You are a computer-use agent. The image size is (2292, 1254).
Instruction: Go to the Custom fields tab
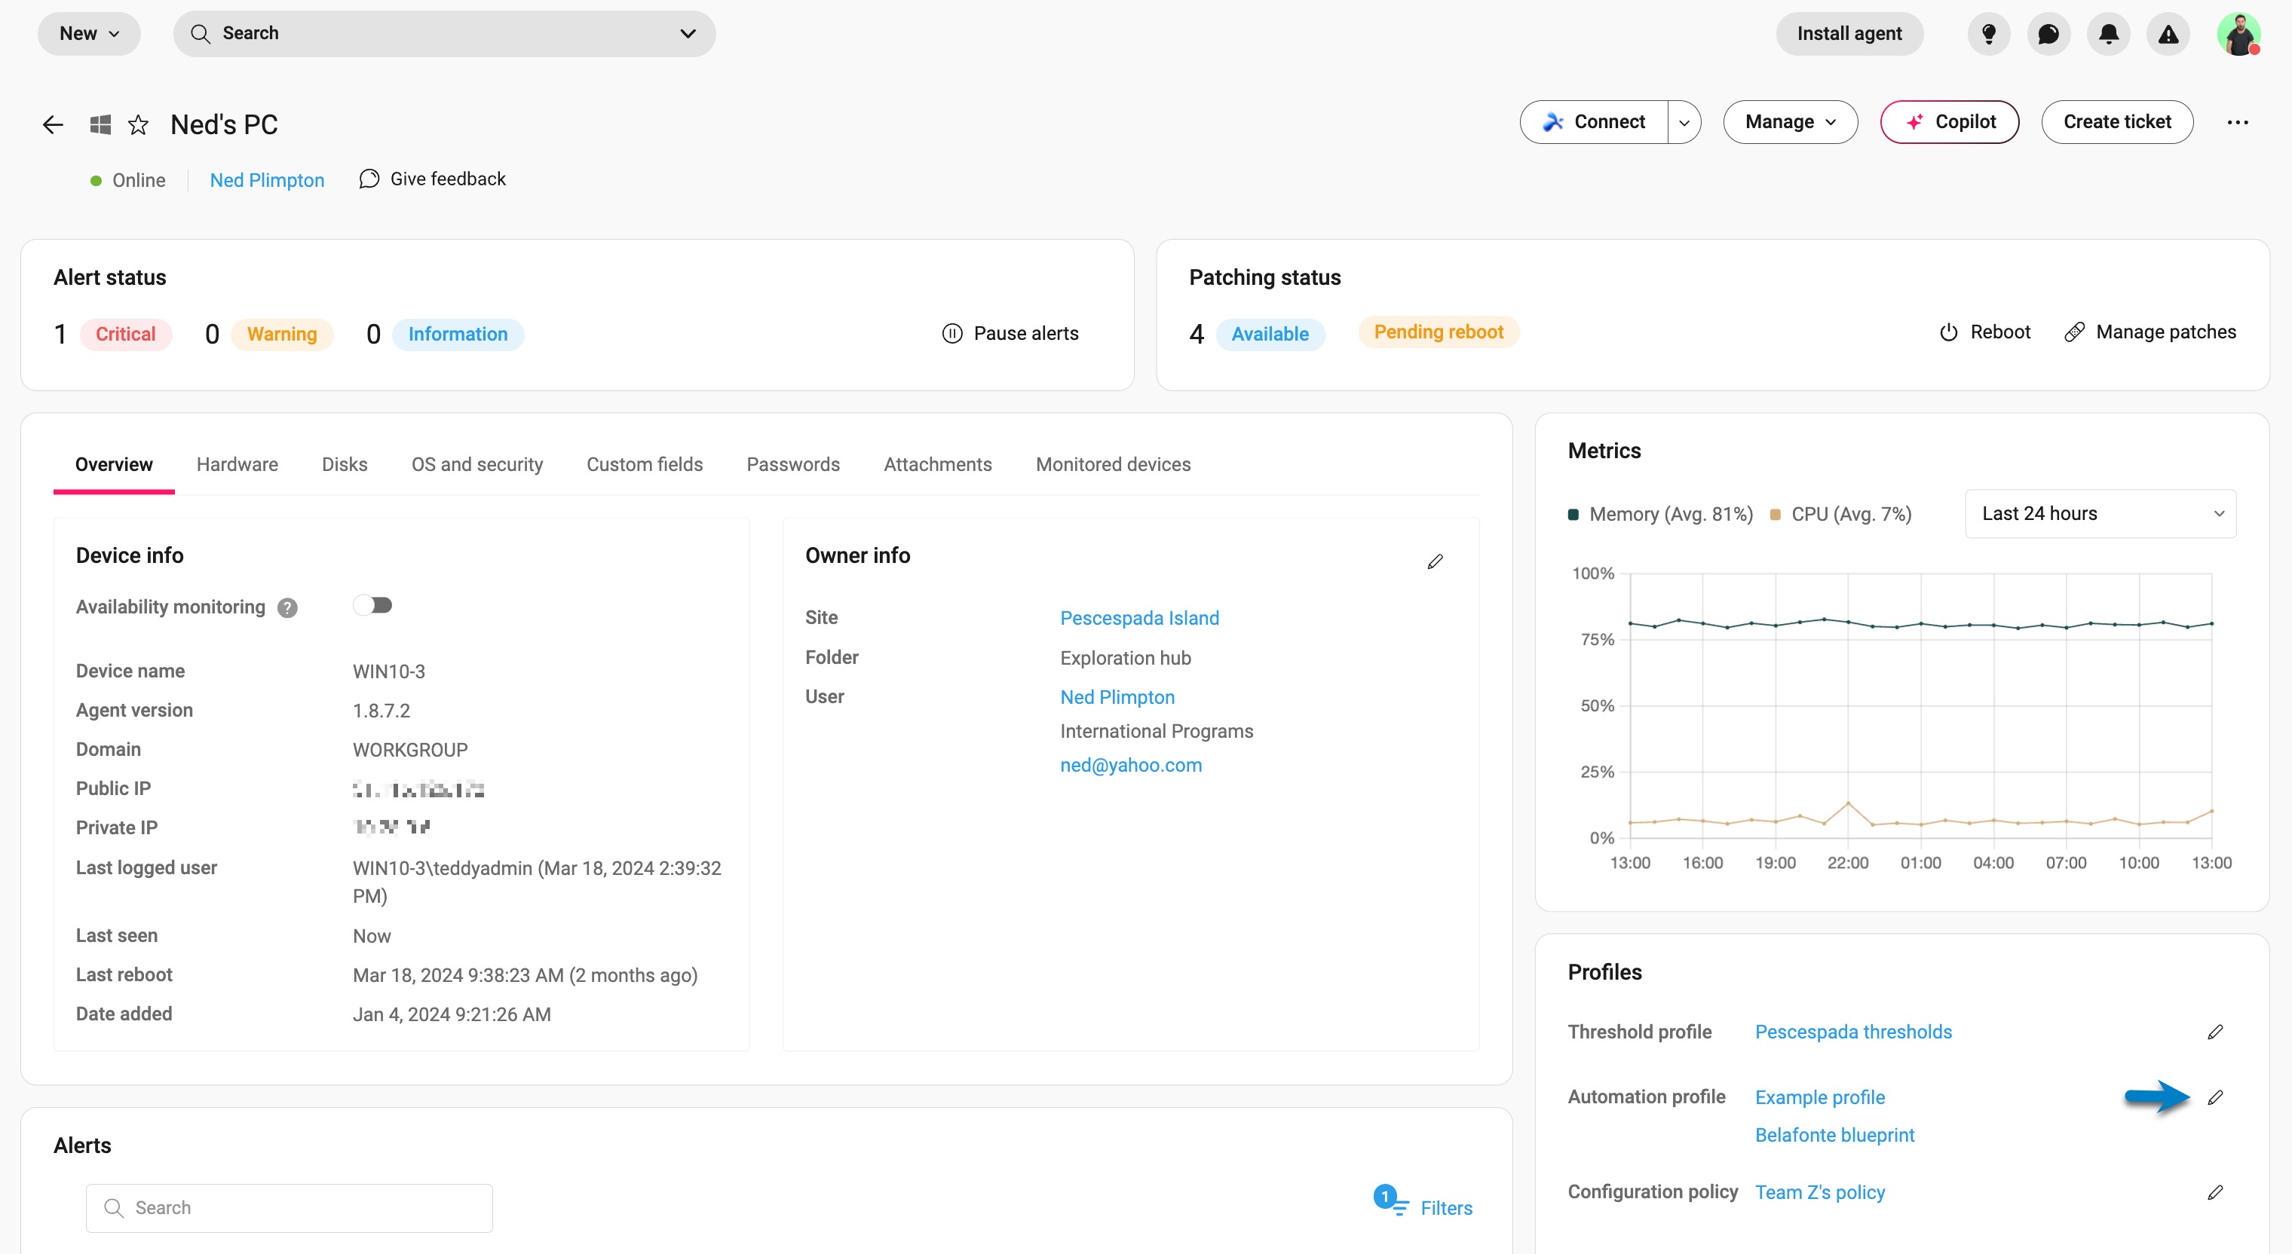(x=644, y=464)
